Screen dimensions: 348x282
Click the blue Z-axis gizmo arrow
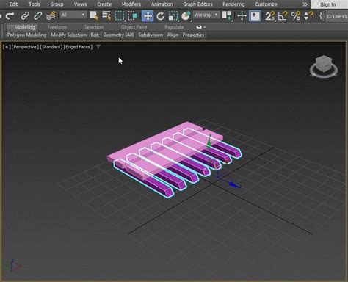234,185
